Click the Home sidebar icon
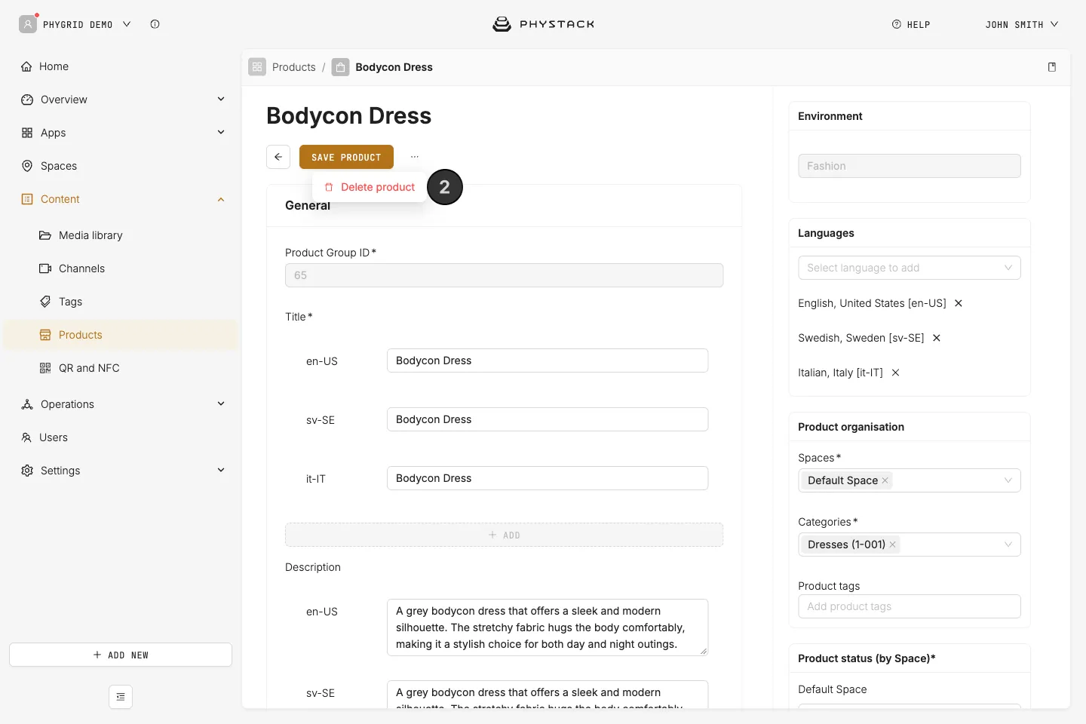The width and height of the screenshot is (1086, 724). tap(27, 66)
